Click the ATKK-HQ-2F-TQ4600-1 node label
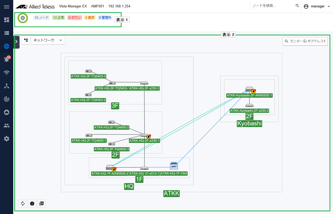Screen dimensions: 333x214 [89, 141]
